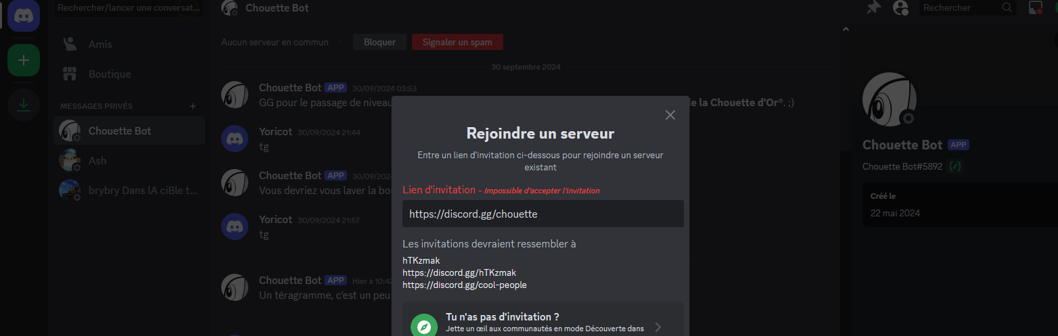Click the 30 septembre 2024 date divider
This screenshot has width=1058, height=336.
click(526, 67)
